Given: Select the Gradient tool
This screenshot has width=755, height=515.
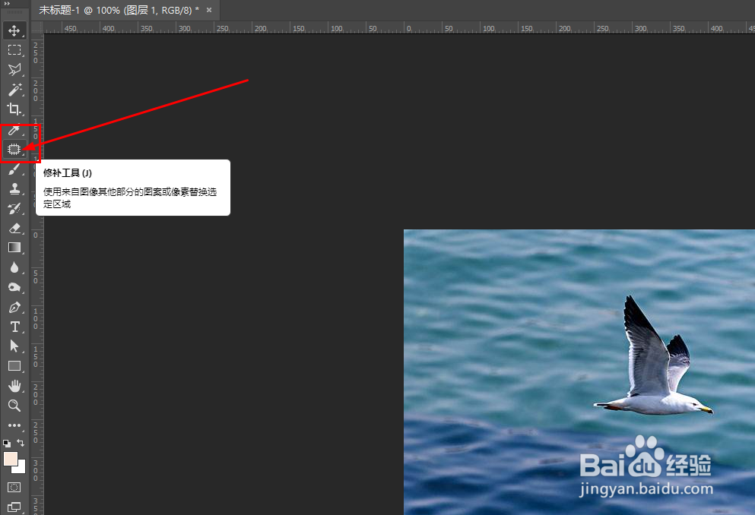Looking at the screenshot, I should click(x=15, y=247).
